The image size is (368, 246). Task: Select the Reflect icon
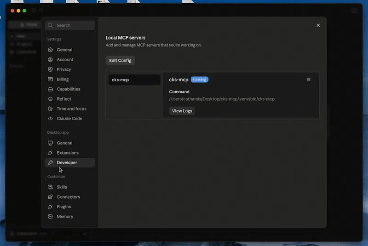pyautogui.click(x=50, y=99)
